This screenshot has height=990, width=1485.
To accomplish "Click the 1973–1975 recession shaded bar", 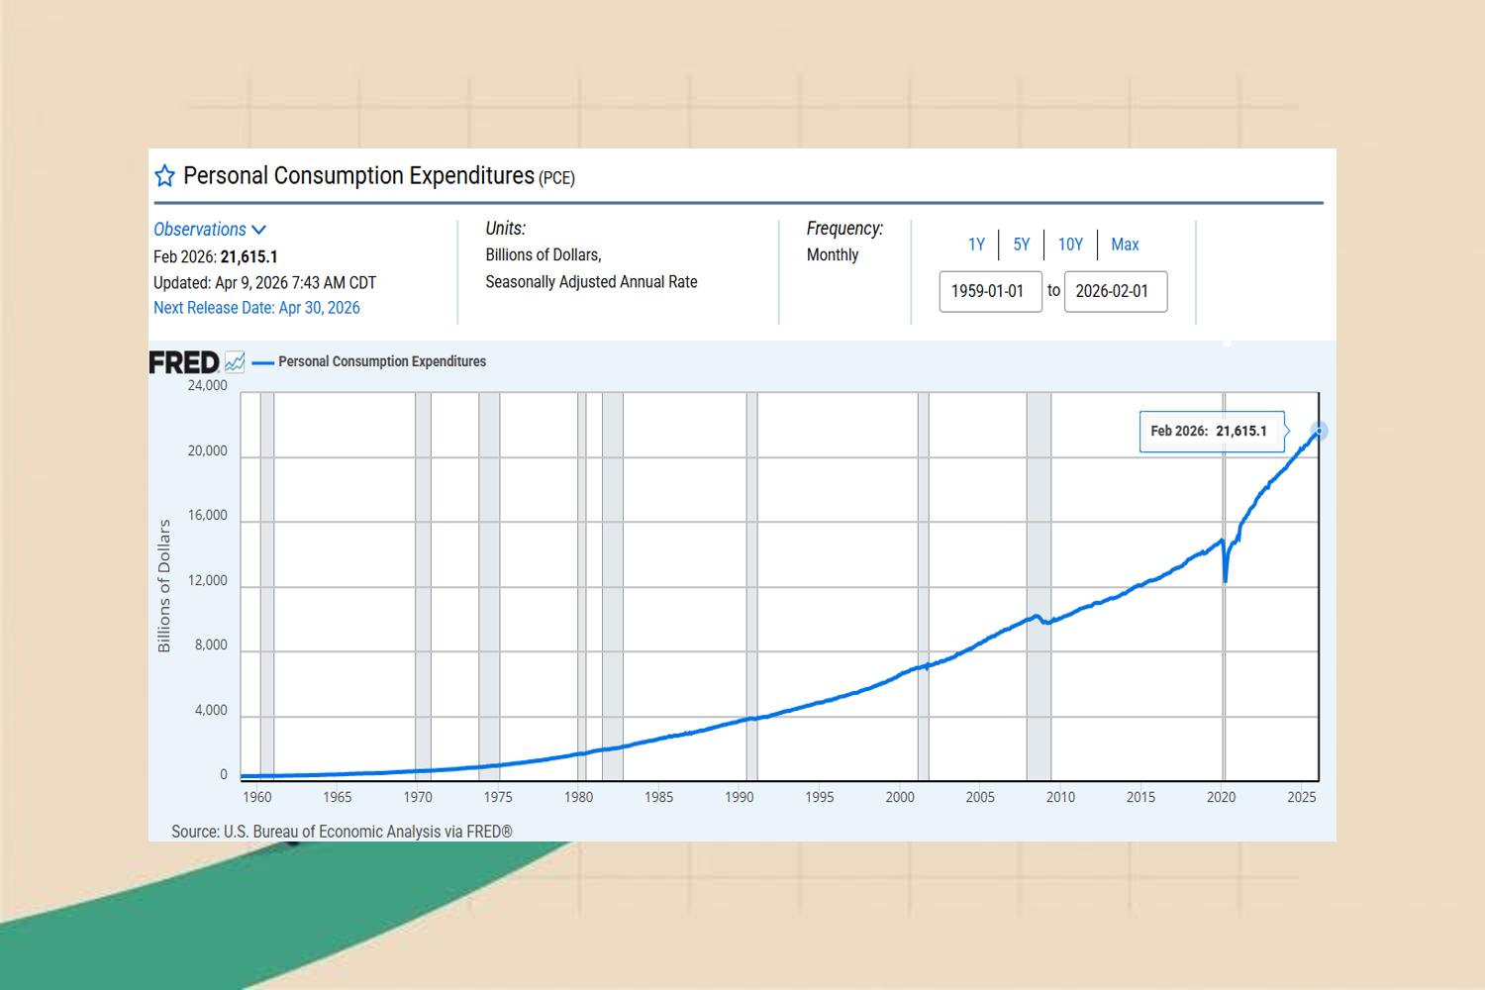I will 489,584.
